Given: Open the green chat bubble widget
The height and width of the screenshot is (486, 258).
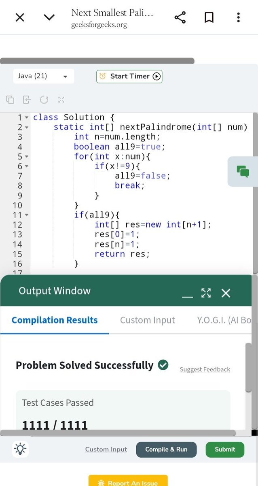Looking at the screenshot, I should pos(243,171).
